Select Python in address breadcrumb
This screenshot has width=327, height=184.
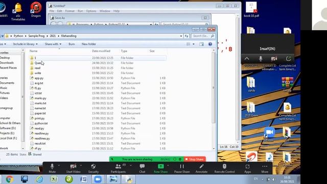tap(18, 36)
